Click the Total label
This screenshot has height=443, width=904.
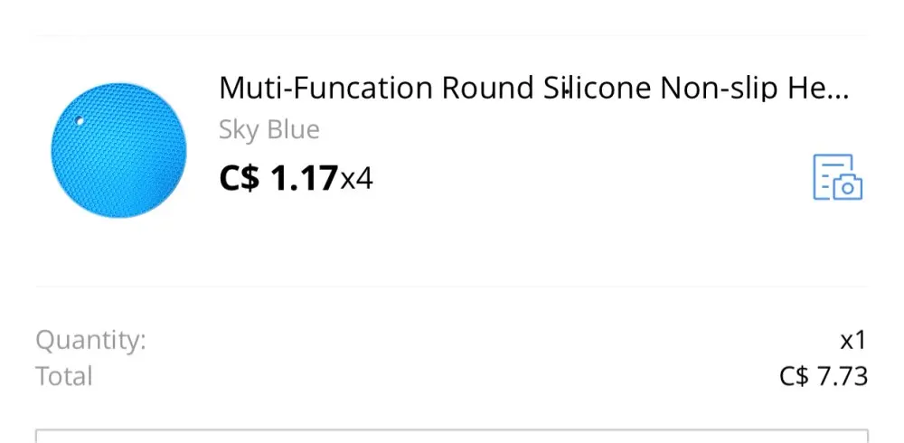(63, 376)
